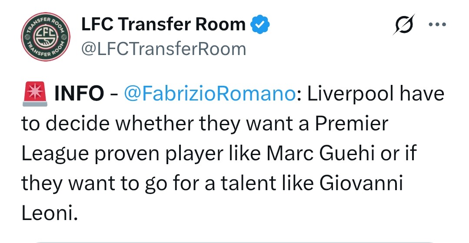Click the word Leoni on the last line
The height and width of the screenshot is (243, 469).
(49, 214)
